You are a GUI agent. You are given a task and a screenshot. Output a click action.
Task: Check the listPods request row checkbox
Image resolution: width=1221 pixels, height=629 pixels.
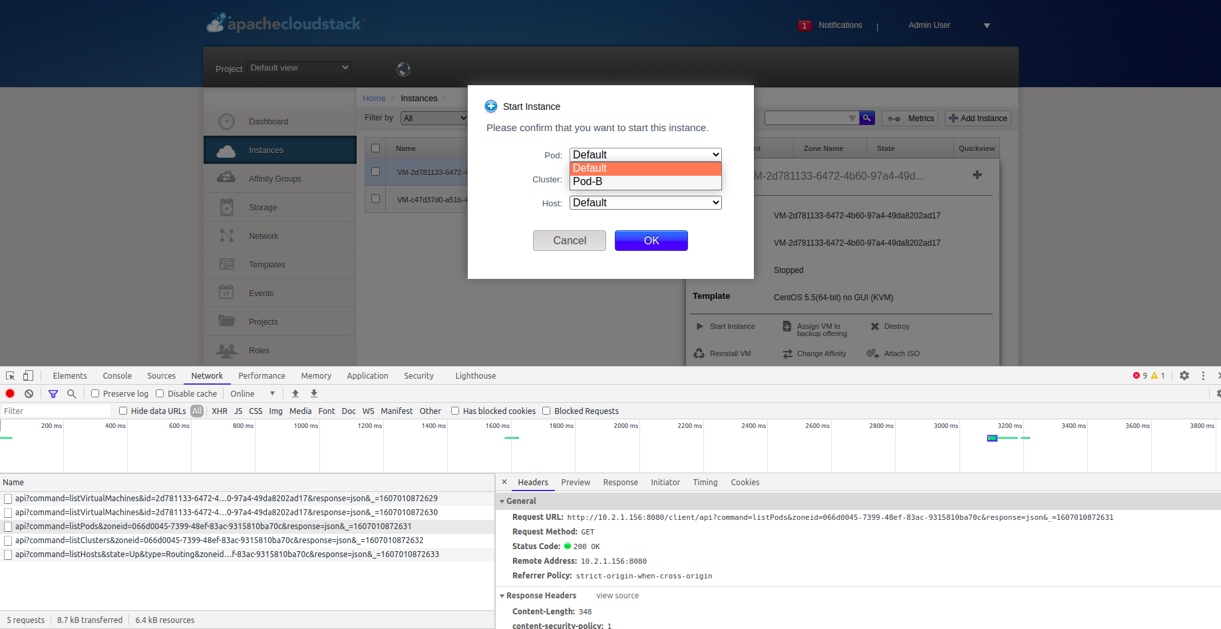coord(8,526)
